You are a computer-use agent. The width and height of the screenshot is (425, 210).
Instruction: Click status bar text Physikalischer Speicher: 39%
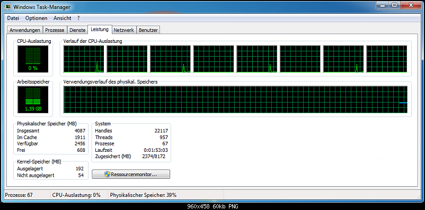(x=144, y=195)
